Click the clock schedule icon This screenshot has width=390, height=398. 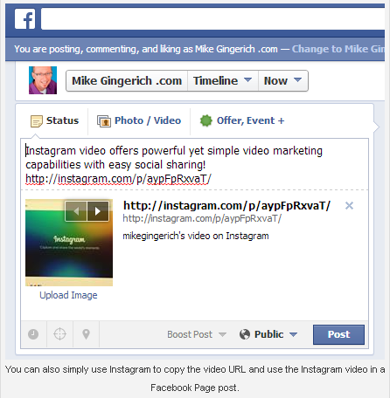click(x=33, y=334)
